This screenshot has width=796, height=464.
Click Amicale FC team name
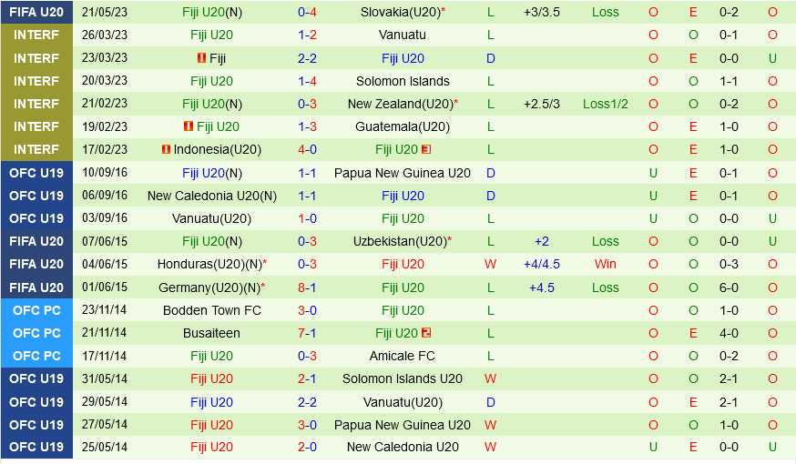[403, 356]
